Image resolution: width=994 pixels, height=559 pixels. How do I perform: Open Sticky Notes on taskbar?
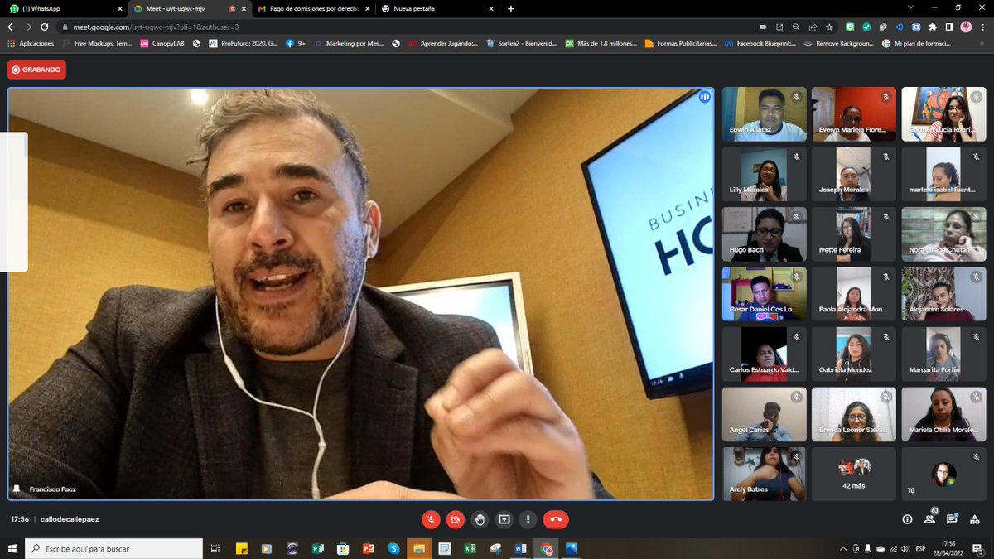[x=241, y=548]
